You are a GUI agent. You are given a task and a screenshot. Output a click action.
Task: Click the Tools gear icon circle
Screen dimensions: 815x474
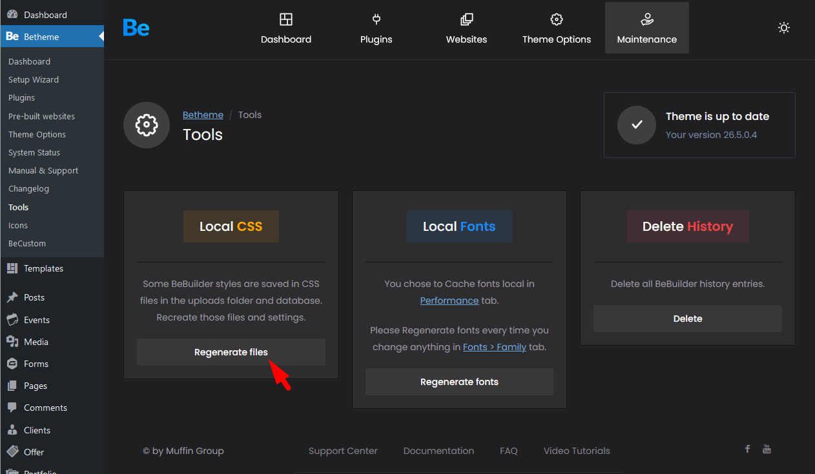coord(147,125)
